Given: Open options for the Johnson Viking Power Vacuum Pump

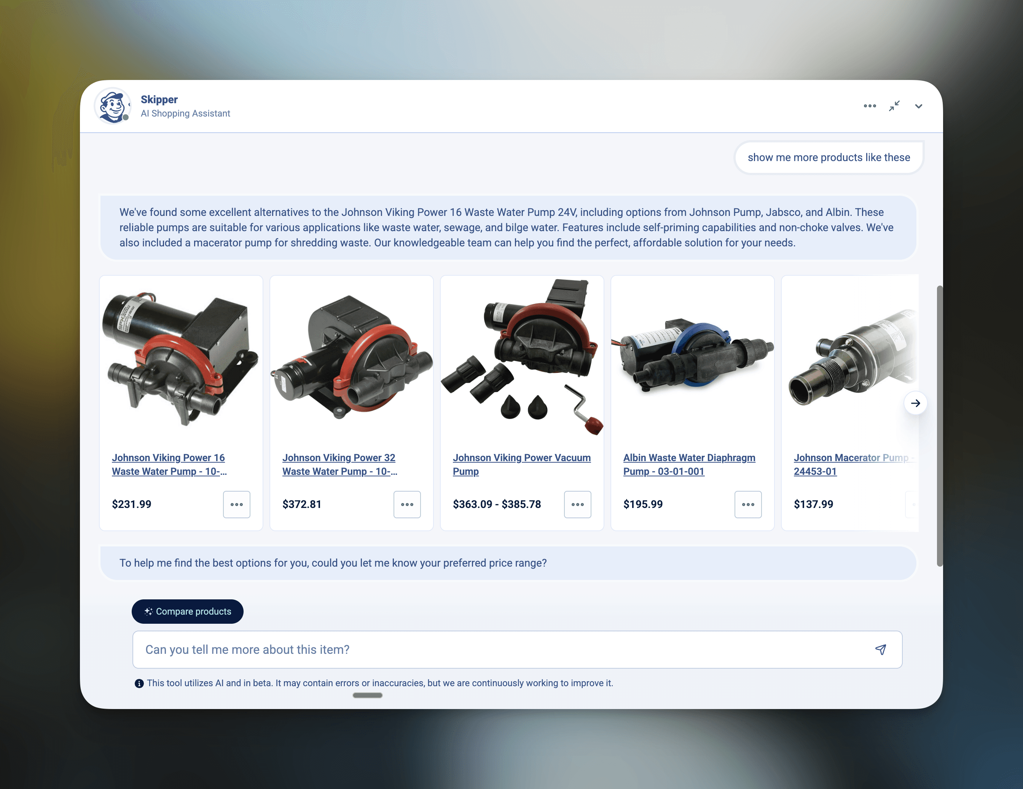Looking at the screenshot, I should click(578, 505).
